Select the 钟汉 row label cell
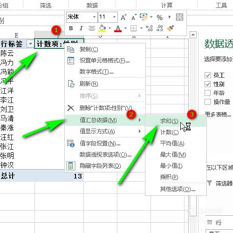 [x=17, y=165]
